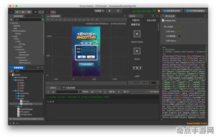Click the hierarchy search input field
The height and width of the screenshot is (137, 216).
28,20
